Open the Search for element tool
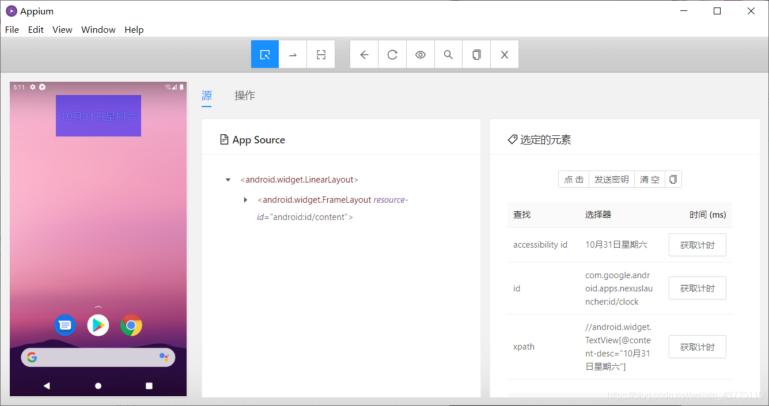 [x=448, y=55]
